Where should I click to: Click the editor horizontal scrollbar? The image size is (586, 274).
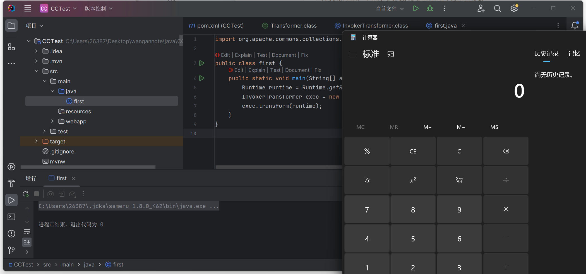click(x=279, y=167)
